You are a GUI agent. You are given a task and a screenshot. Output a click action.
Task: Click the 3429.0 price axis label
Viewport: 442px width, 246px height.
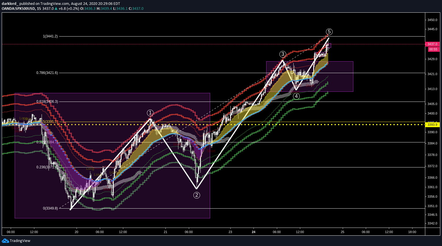(432, 59)
